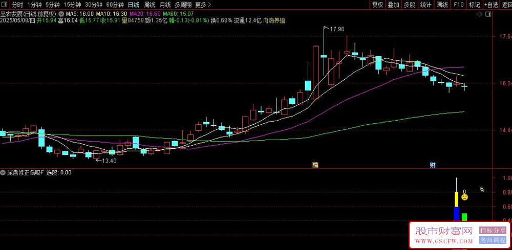512x250 pixels.
Task: Open the 多周期 multi-period view
Action: (183, 5)
